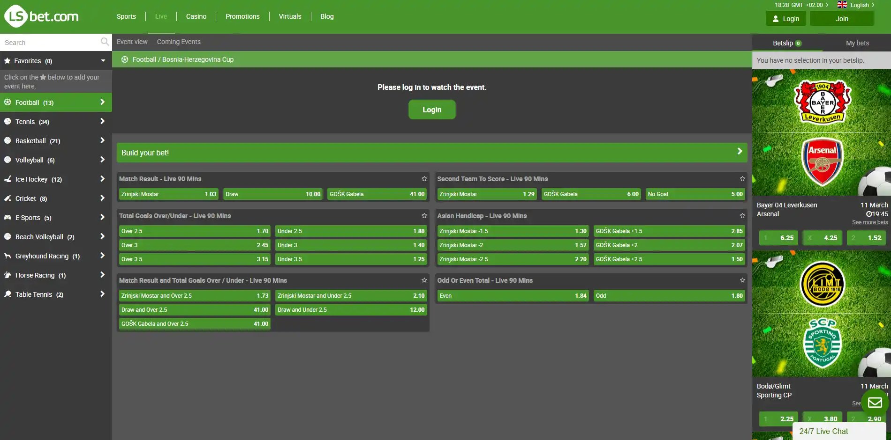Open See more bets link for Leverkusen
The width and height of the screenshot is (891, 440).
click(870, 222)
